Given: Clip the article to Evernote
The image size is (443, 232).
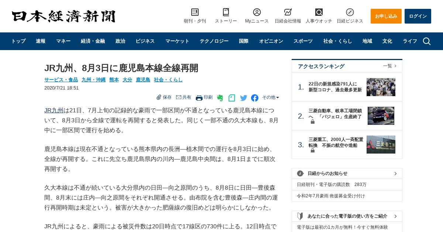Looking at the screenshot, I should coord(220,98).
